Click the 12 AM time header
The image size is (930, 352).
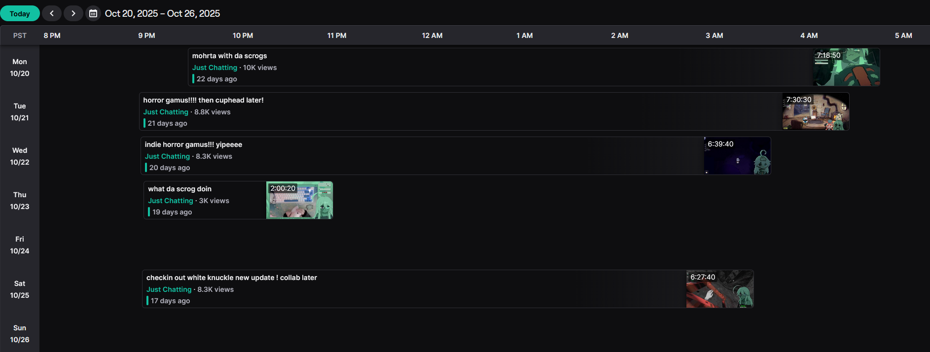432,35
